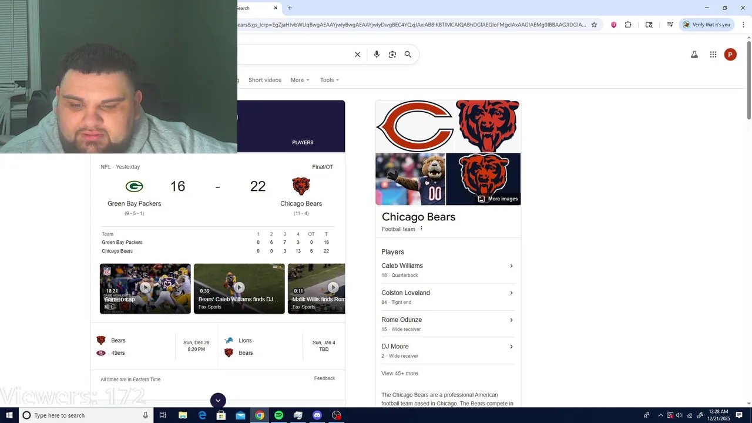The width and height of the screenshot is (752, 423).
Task: Open Google Search Labs flask icon
Action: point(694,55)
